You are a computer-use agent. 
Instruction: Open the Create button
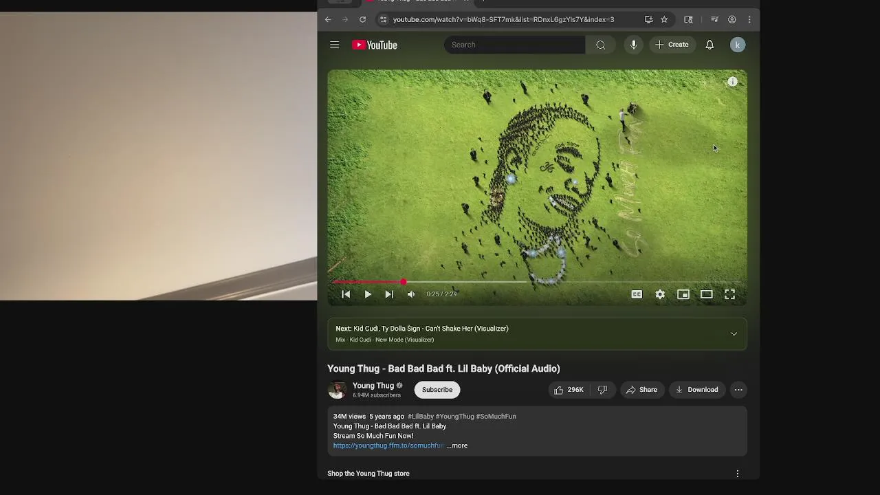[672, 45]
